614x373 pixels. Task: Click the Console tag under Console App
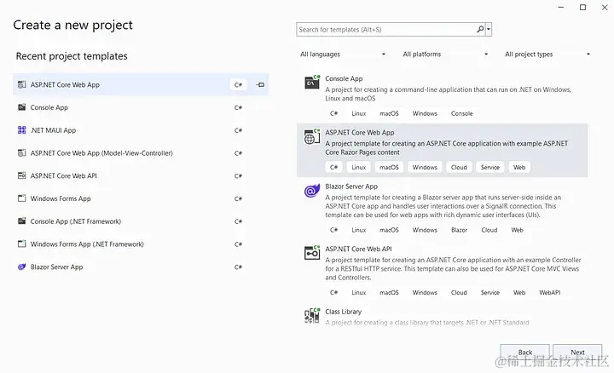tap(461, 113)
